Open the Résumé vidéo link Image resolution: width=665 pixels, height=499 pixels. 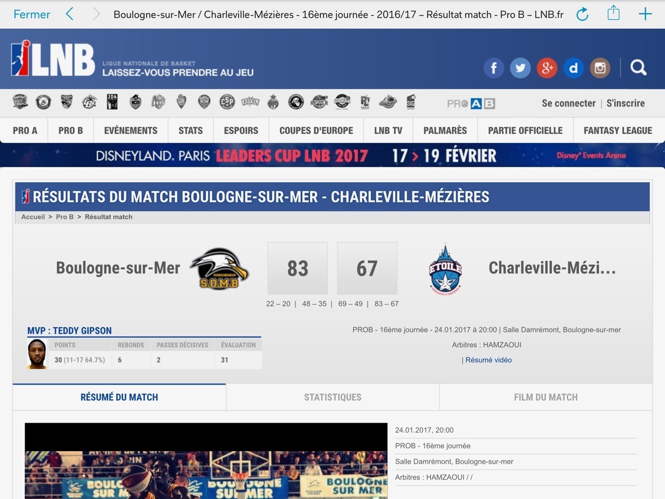coord(488,360)
